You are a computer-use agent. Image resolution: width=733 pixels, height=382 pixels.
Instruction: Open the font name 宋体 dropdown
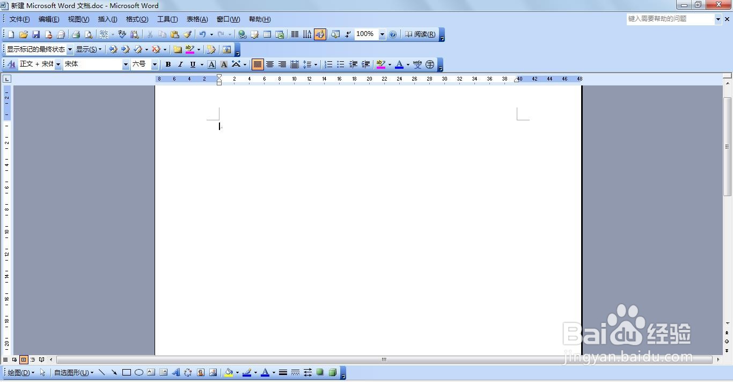click(126, 64)
